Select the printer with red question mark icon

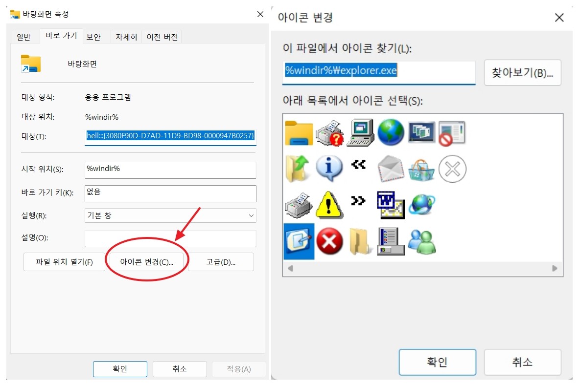(329, 132)
